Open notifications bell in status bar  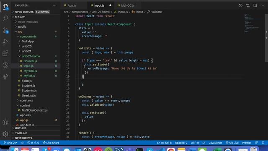[x=263, y=143]
